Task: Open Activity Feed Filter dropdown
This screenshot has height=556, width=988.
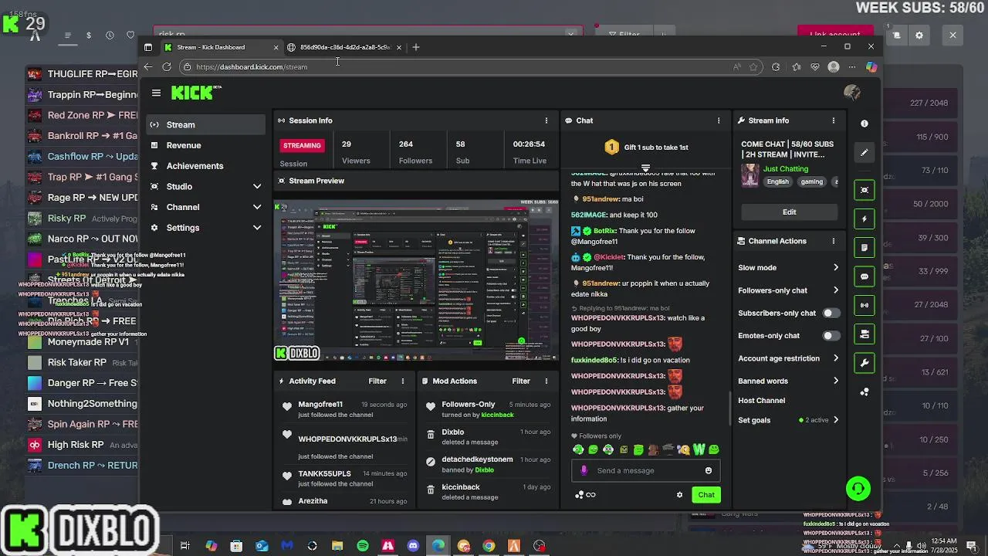Action: coord(377,381)
